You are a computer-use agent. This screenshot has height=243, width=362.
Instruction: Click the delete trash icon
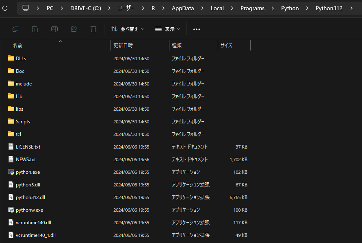tap(93, 29)
